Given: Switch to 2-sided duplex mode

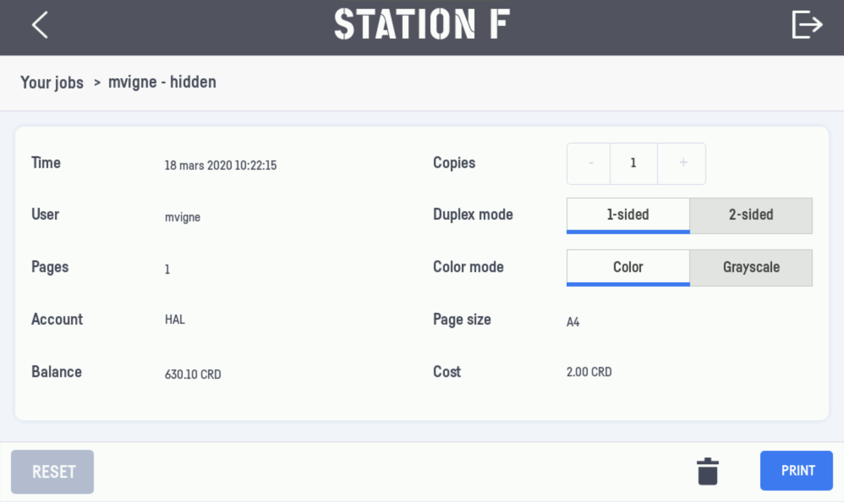Looking at the screenshot, I should pyautogui.click(x=751, y=215).
